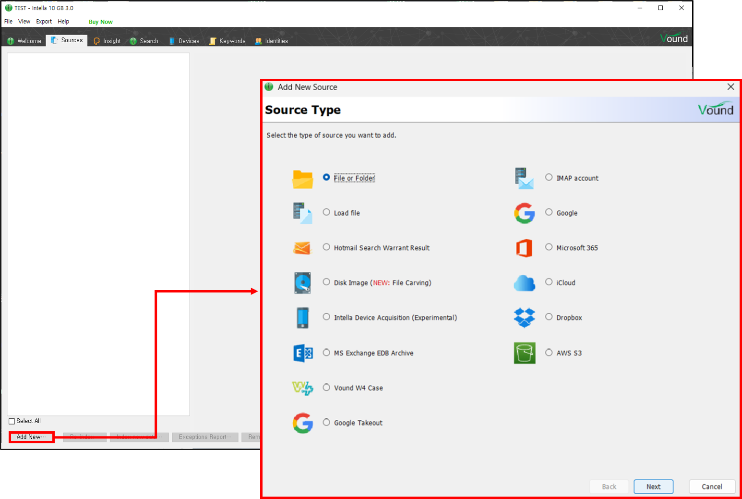Click the empty sources list panel
The width and height of the screenshot is (742, 499).
[98, 234]
